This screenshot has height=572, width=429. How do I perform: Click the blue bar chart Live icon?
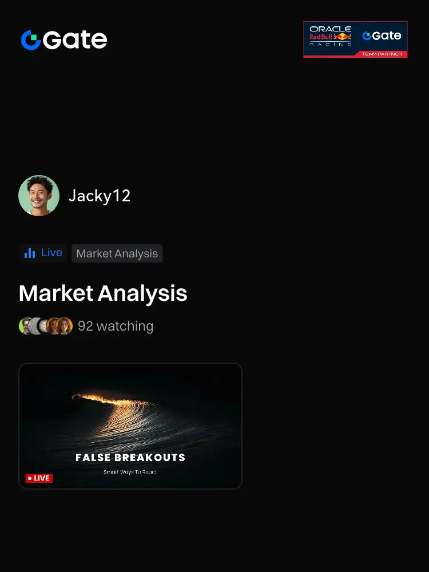tap(30, 253)
